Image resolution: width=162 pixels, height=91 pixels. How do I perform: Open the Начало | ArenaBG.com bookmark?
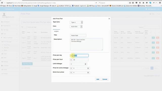116,6
